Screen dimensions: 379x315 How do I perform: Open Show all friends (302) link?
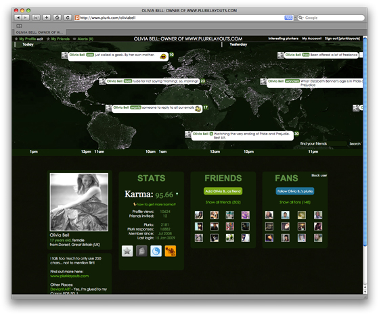point(223,202)
